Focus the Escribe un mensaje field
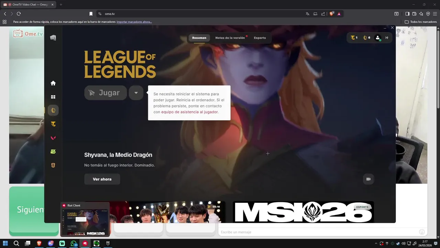 pyautogui.click(x=318, y=232)
